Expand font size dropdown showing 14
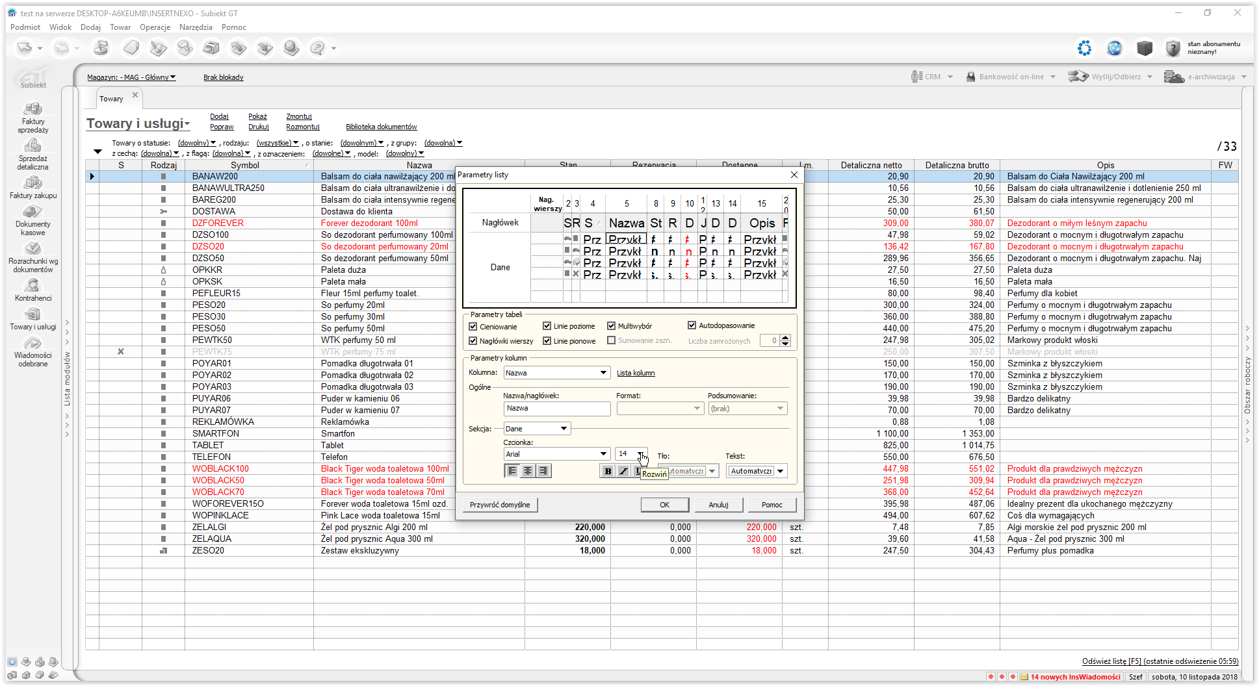 pyautogui.click(x=640, y=454)
